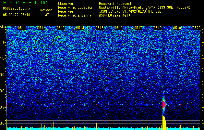Click the 0512 time marker

[x=41, y=28]
